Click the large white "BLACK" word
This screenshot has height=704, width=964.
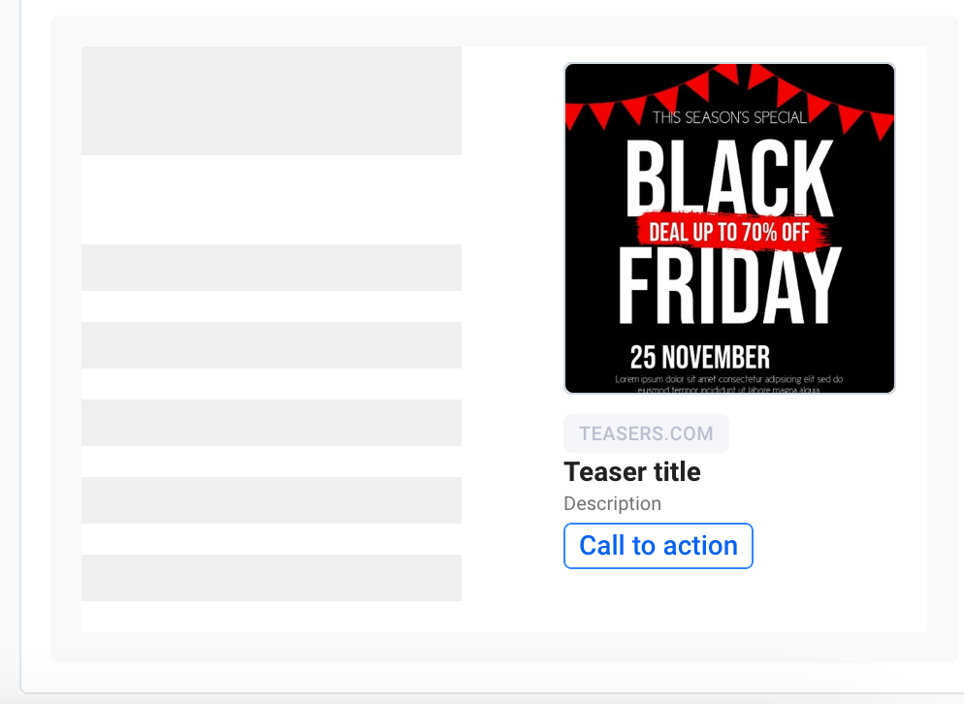click(729, 177)
